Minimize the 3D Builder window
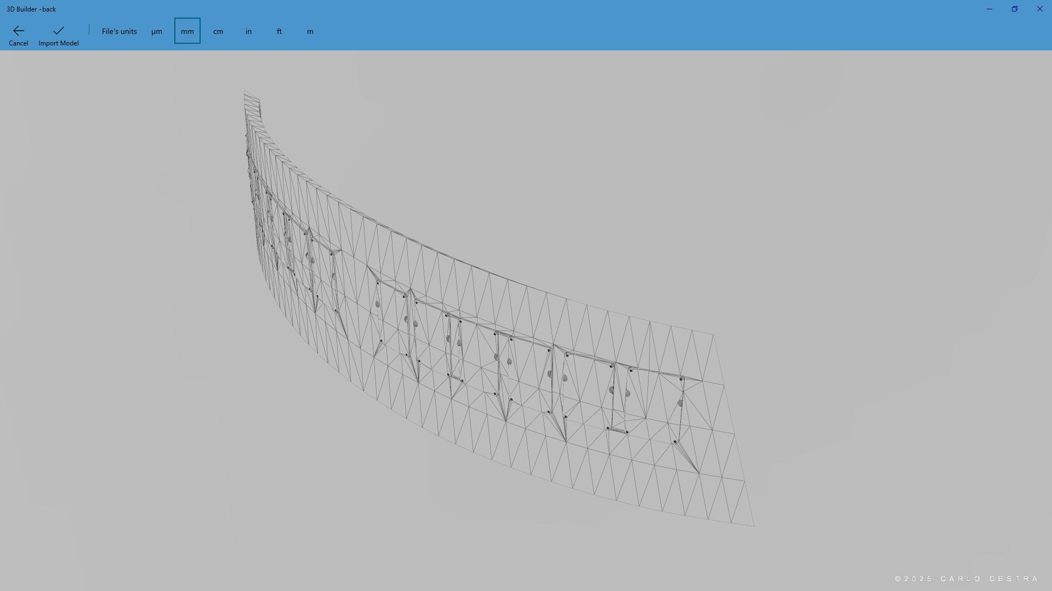1052x591 pixels. pos(989,9)
